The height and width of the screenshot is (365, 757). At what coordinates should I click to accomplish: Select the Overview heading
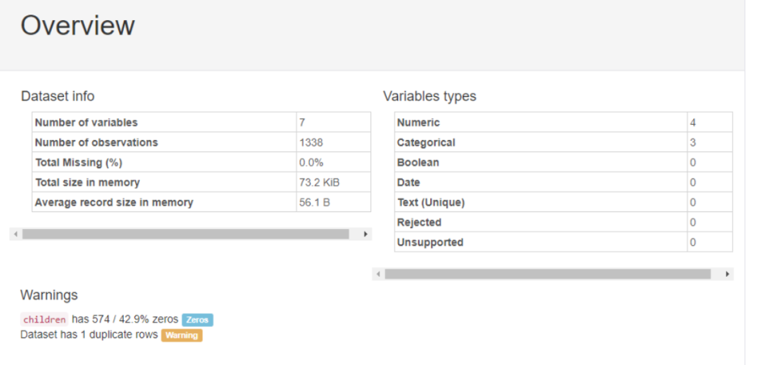tap(78, 25)
